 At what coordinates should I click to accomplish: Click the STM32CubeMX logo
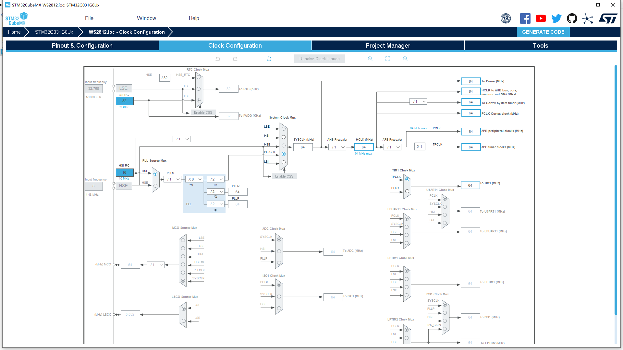[16, 19]
